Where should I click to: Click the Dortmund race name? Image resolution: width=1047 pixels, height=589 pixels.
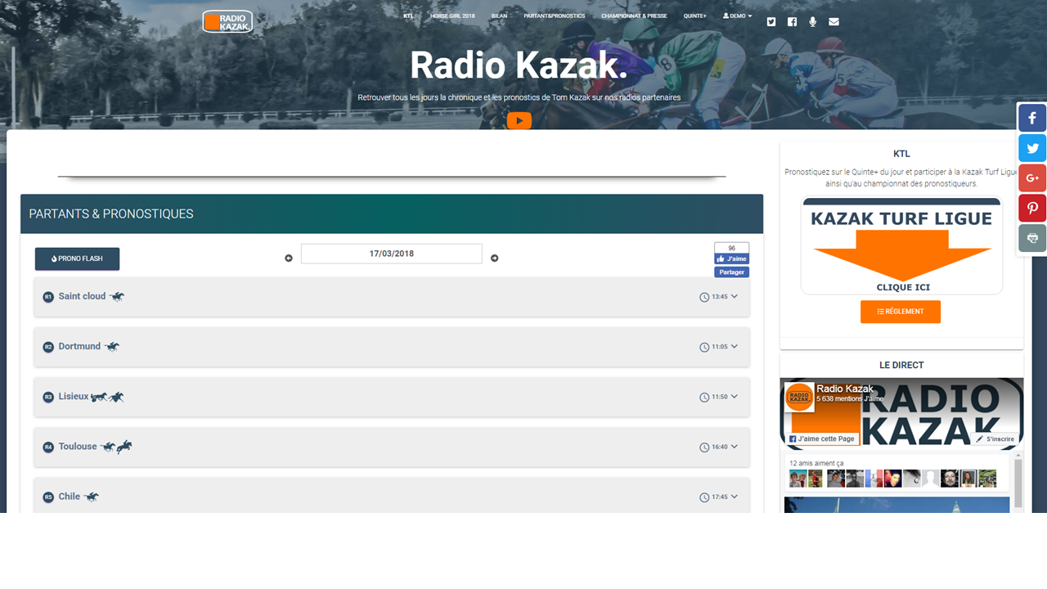click(79, 346)
